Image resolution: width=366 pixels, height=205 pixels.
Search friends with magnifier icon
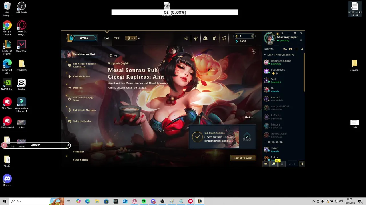pos(302,49)
